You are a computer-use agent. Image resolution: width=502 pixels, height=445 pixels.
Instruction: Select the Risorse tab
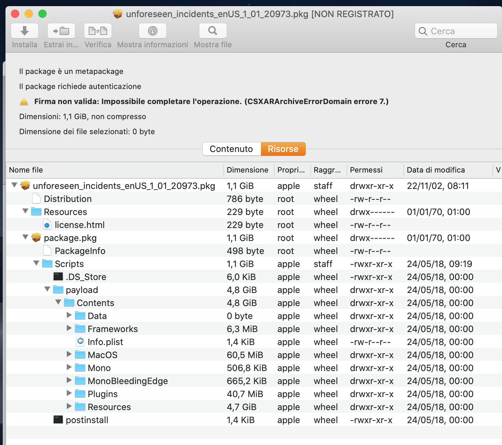(x=283, y=149)
